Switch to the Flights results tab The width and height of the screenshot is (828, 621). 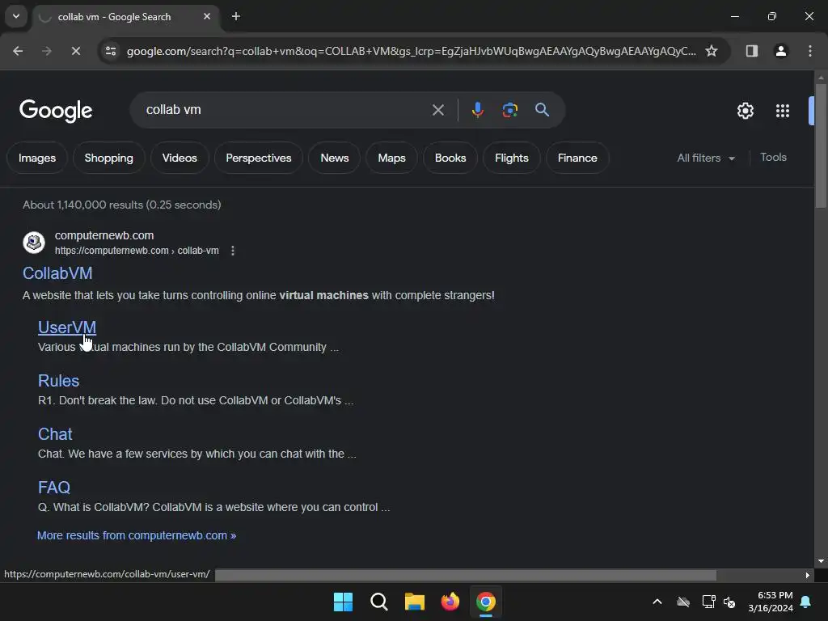point(512,158)
